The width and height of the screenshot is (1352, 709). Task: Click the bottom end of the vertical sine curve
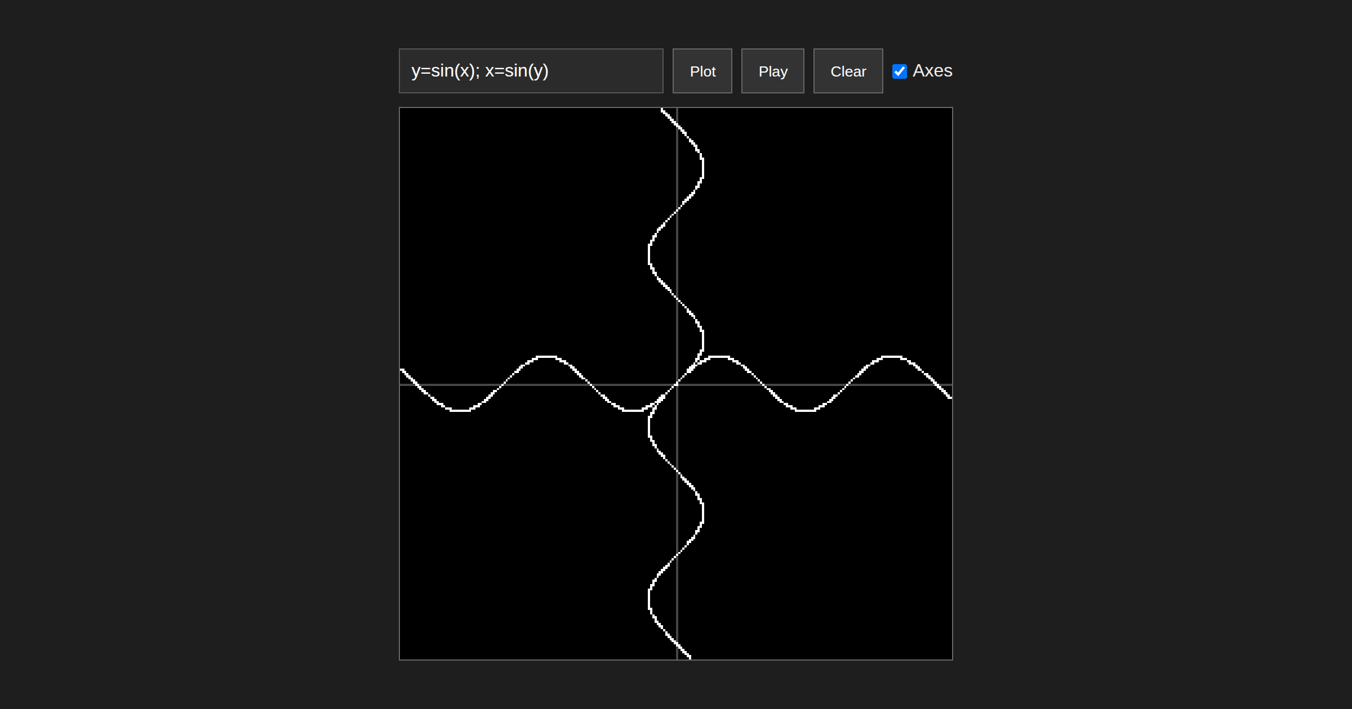coord(689,657)
